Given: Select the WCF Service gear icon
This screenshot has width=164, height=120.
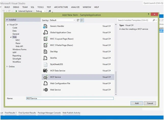Looking at the screenshot, I should tap(46, 77).
